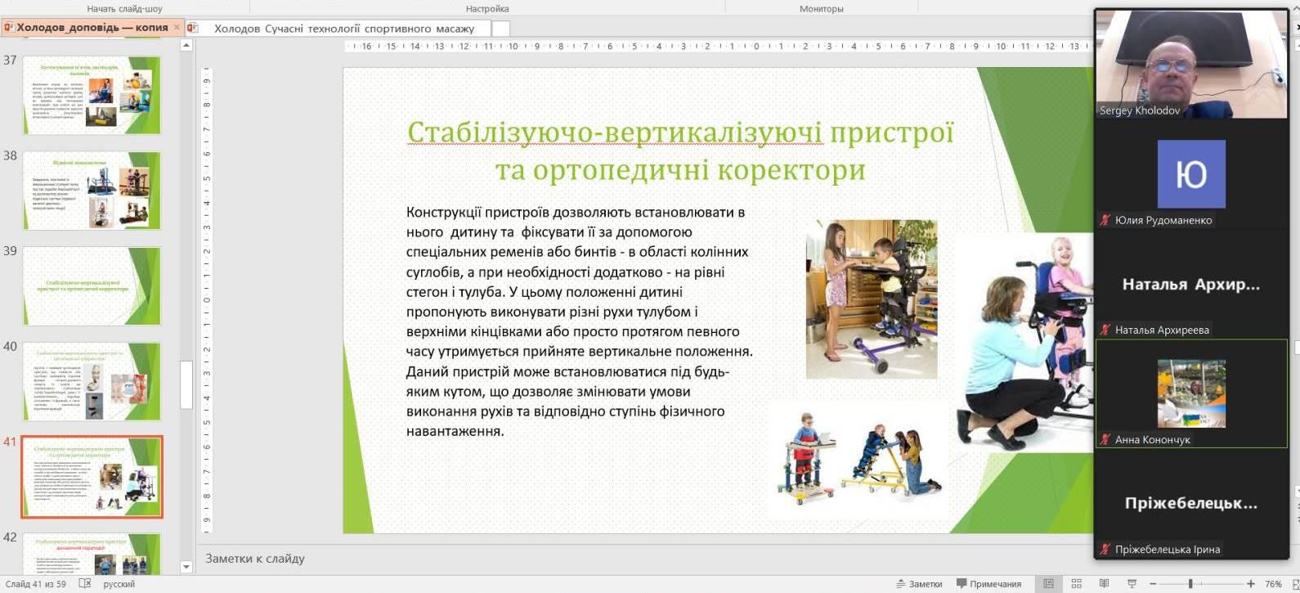Open Slide Sorter view

(x=1076, y=584)
